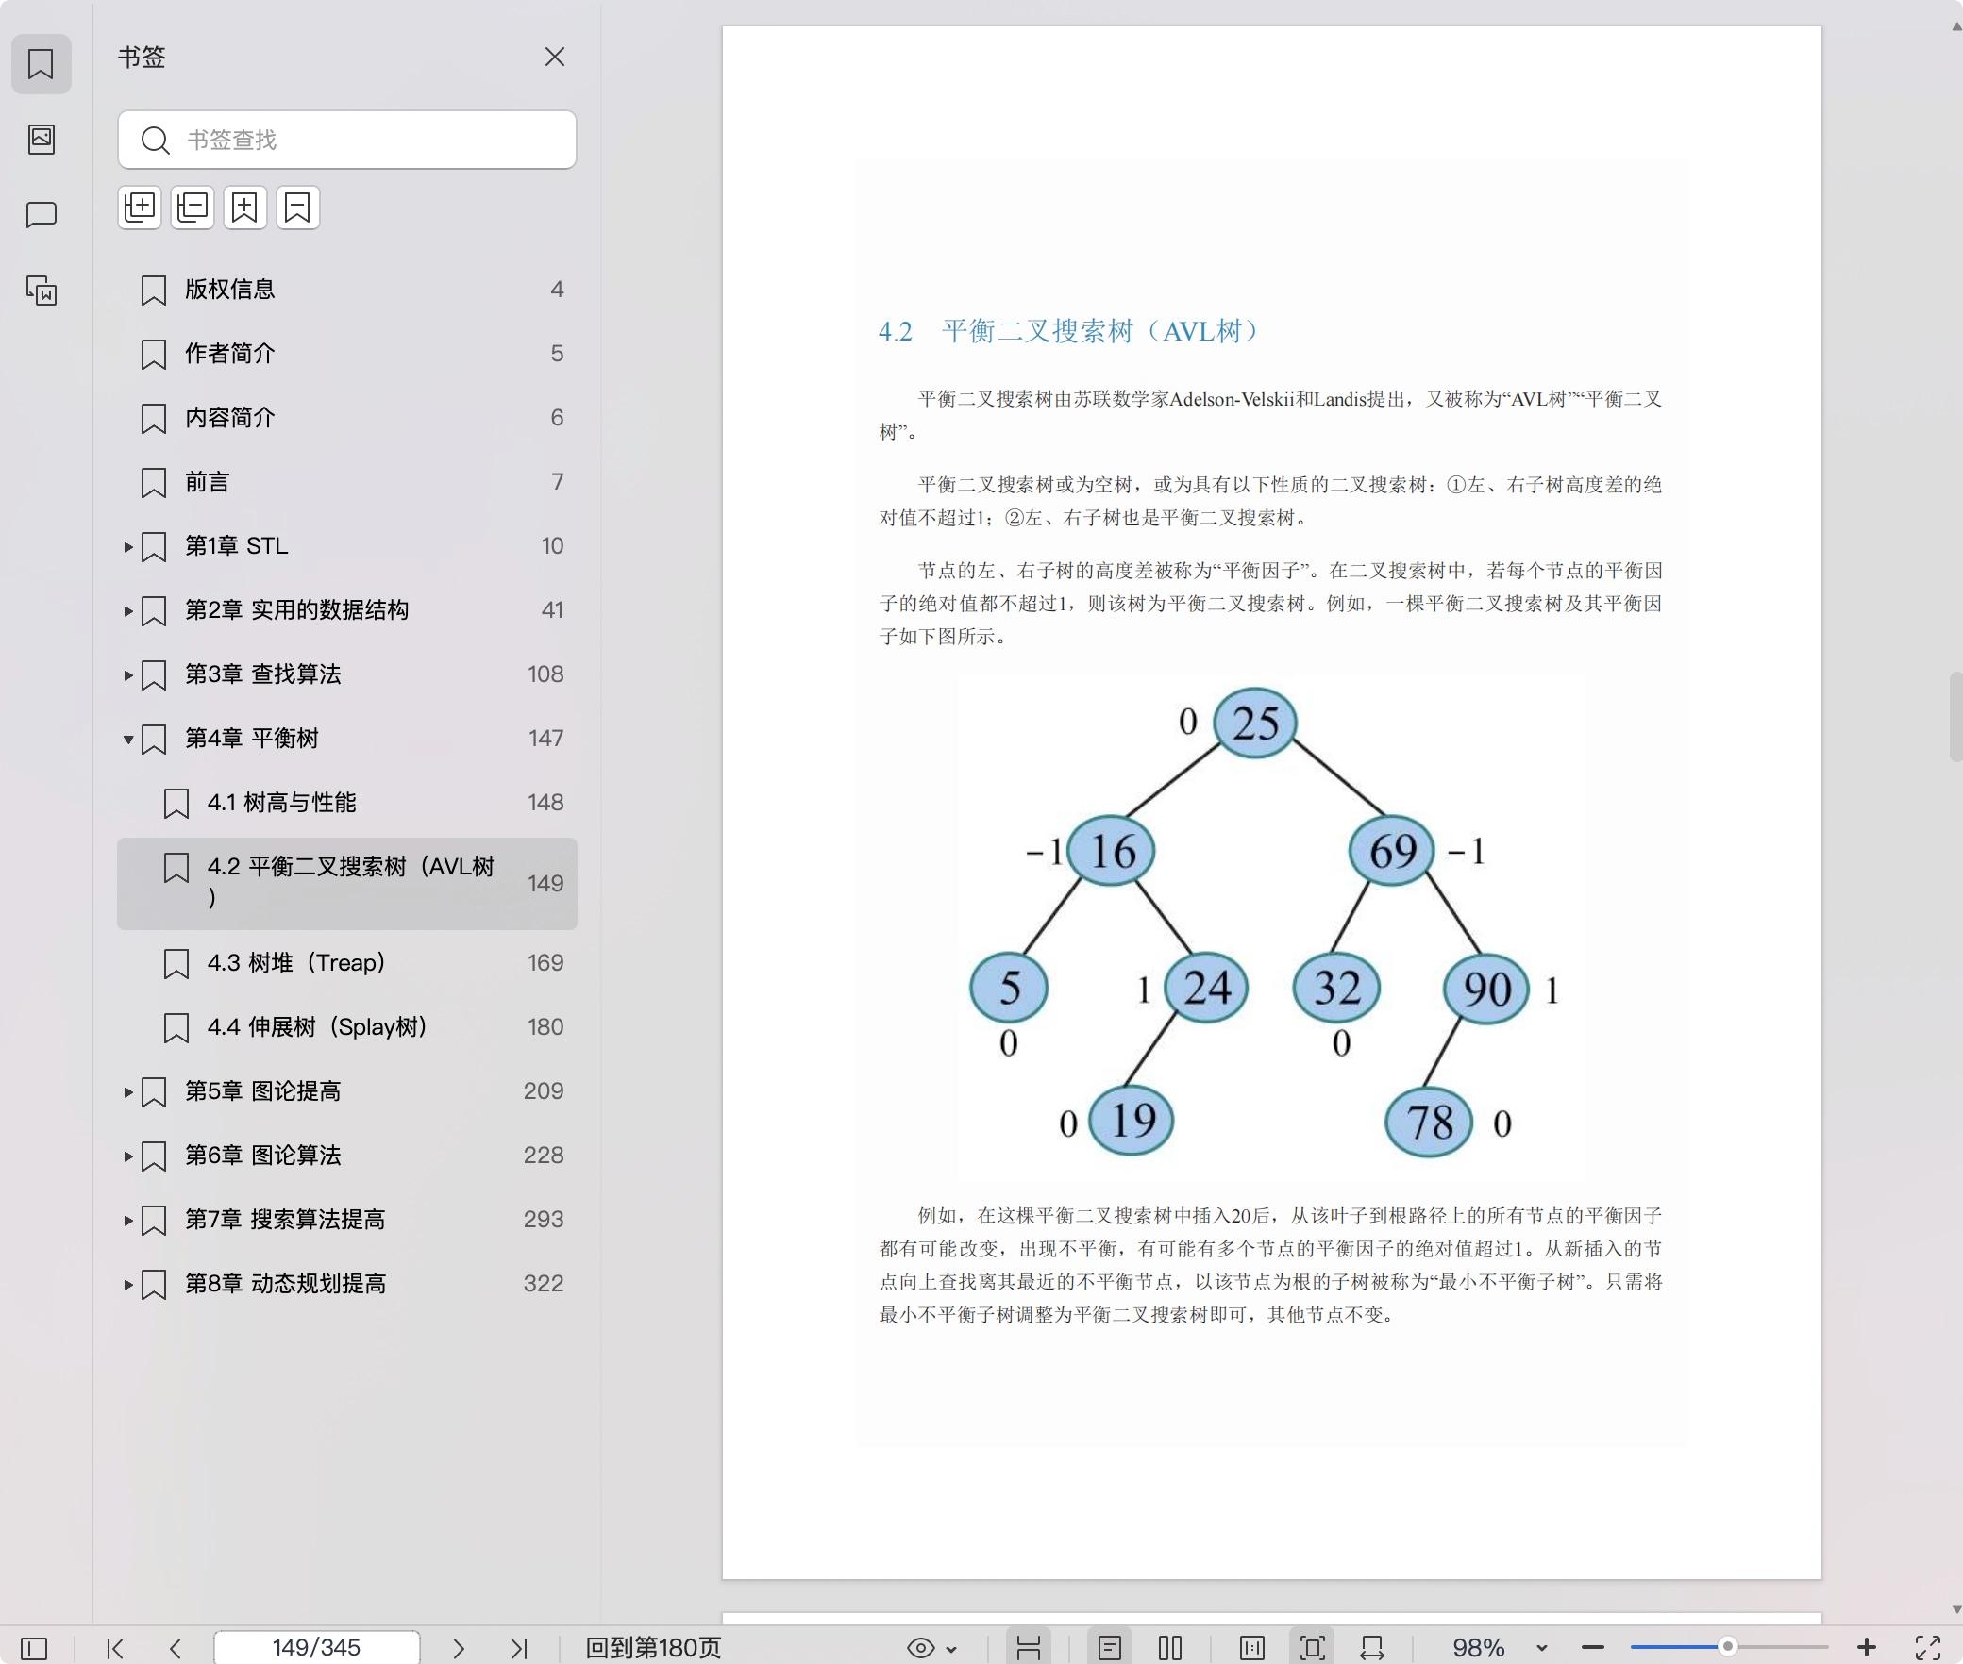Viewport: 1963px width, 1664px height.
Task: Toggle single page view mode
Action: (x=1110, y=1648)
